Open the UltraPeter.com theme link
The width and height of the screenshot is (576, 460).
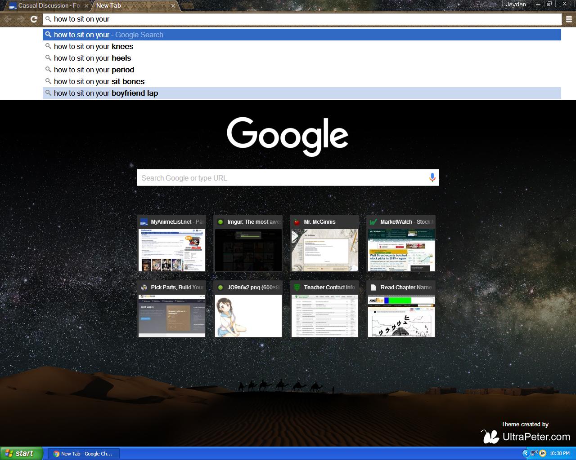click(535, 436)
